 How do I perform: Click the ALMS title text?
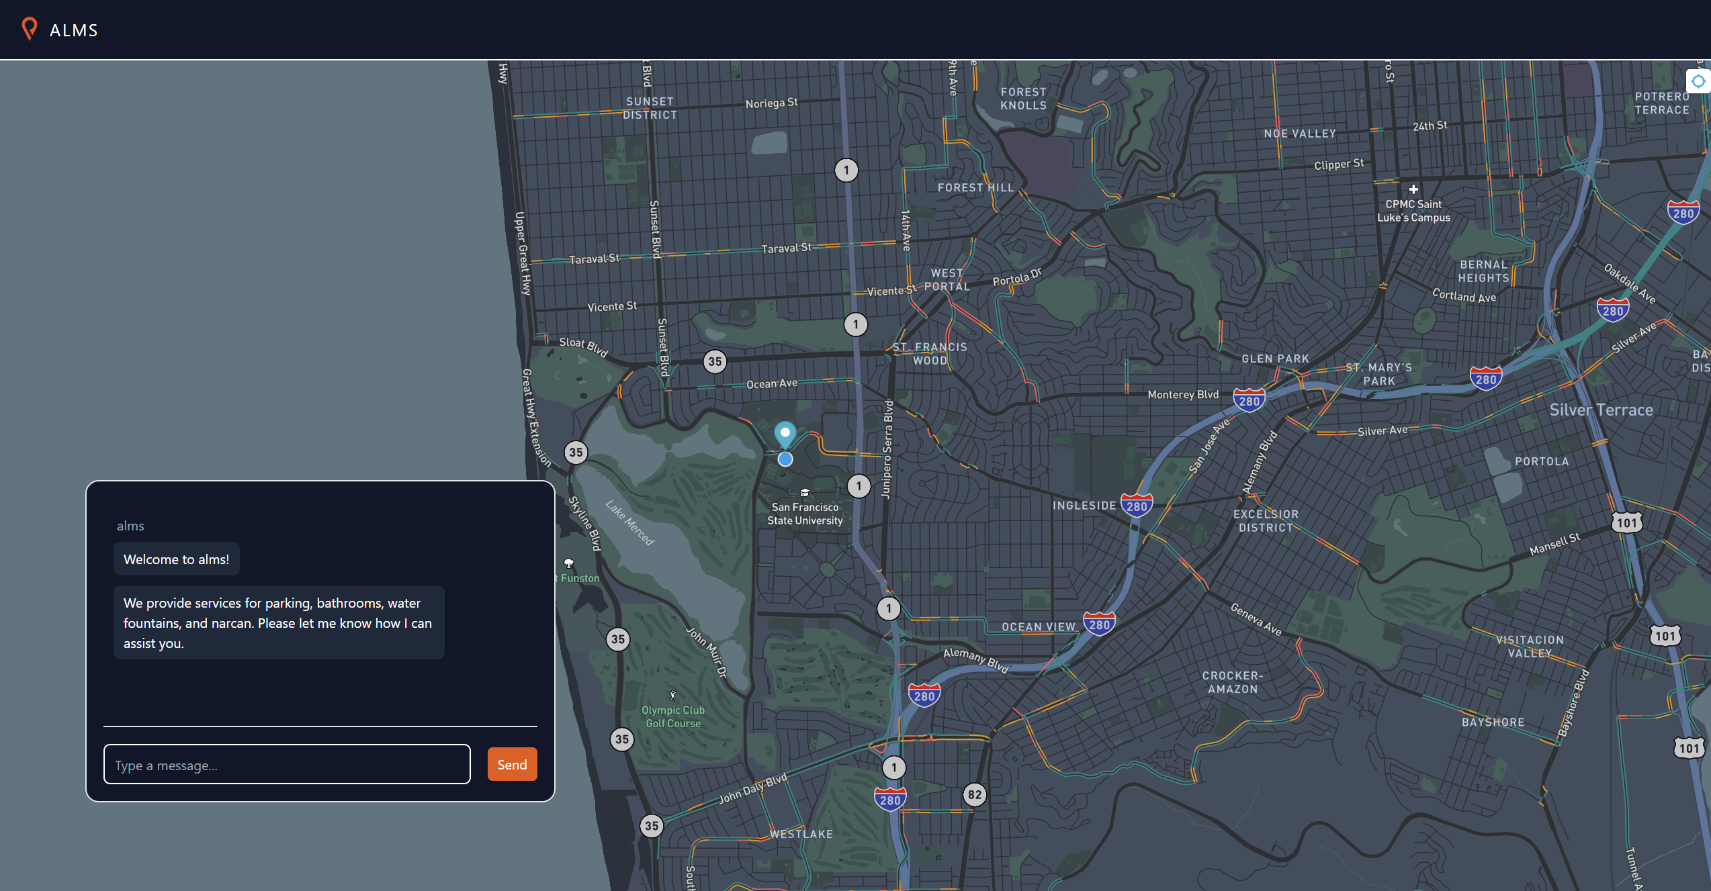click(x=74, y=30)
